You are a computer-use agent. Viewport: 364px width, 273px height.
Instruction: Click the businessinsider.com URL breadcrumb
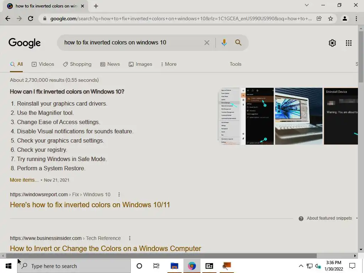(65, 238)
